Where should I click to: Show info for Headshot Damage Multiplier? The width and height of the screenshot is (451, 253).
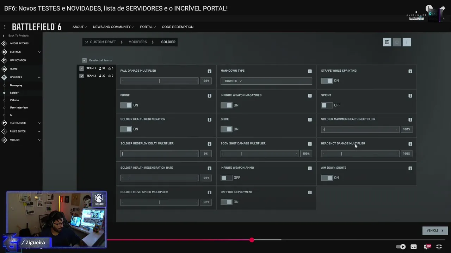(410, 144)
